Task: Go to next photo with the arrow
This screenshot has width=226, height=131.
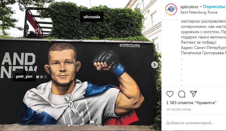Action: 154,65
